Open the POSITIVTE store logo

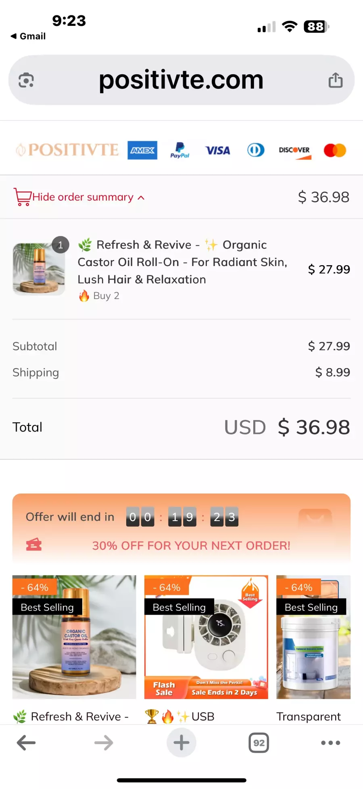(67, 150)
